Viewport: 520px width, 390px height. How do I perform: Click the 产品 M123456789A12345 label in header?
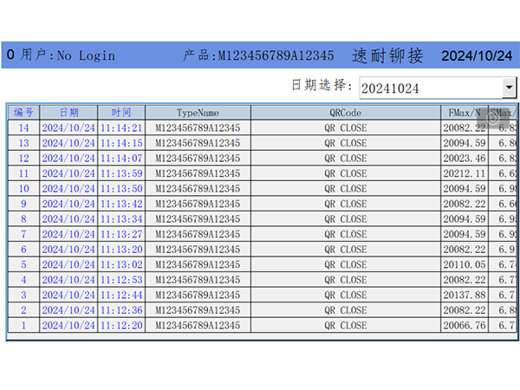pos(258,55)
